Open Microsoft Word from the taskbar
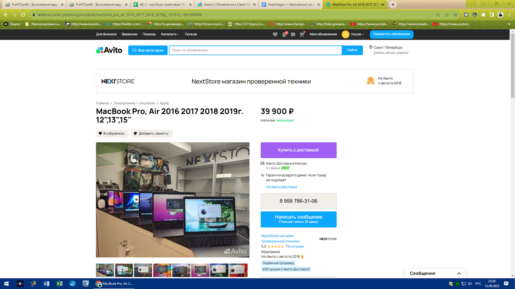Viewport: 515px width, 289px height. [x=46, y=284]
